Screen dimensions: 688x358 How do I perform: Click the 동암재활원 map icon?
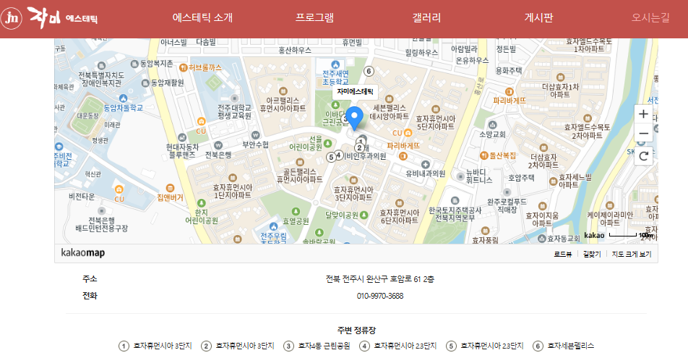146,83
